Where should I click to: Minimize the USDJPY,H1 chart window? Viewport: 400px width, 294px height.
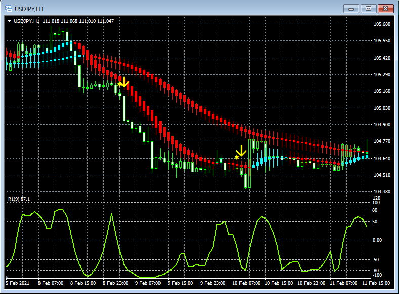tap(351, 9)
